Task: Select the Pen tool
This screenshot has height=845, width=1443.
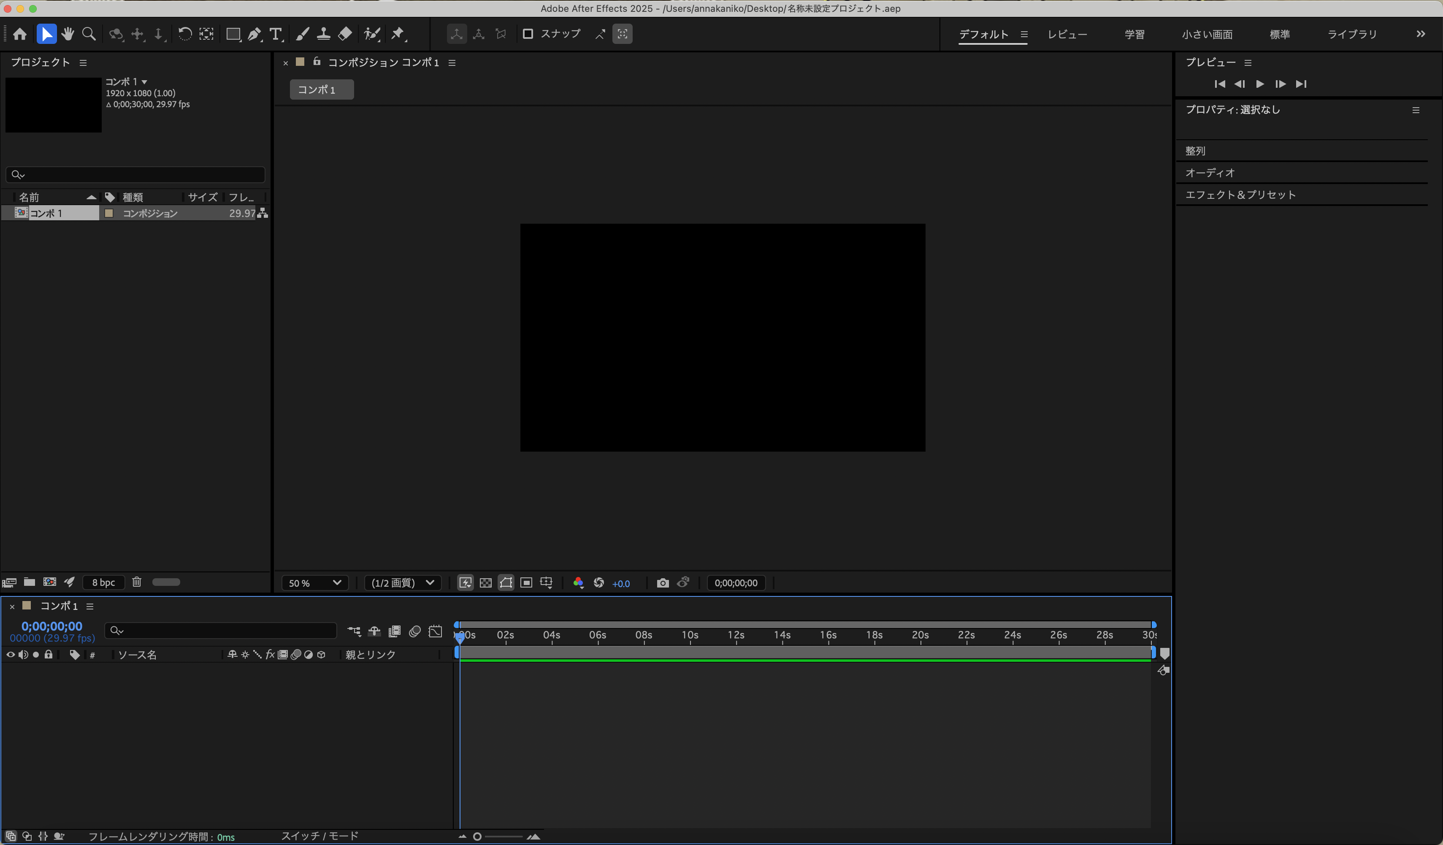Action: (x=255, y=34)
